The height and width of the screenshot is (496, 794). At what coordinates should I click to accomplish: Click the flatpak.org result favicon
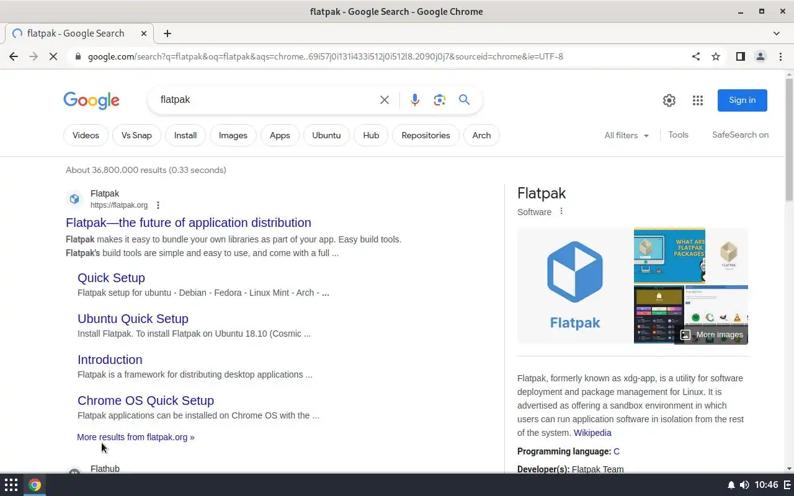click(x=74, y=199)
